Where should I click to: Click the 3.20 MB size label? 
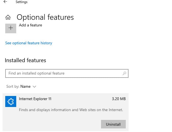point(119,99)
